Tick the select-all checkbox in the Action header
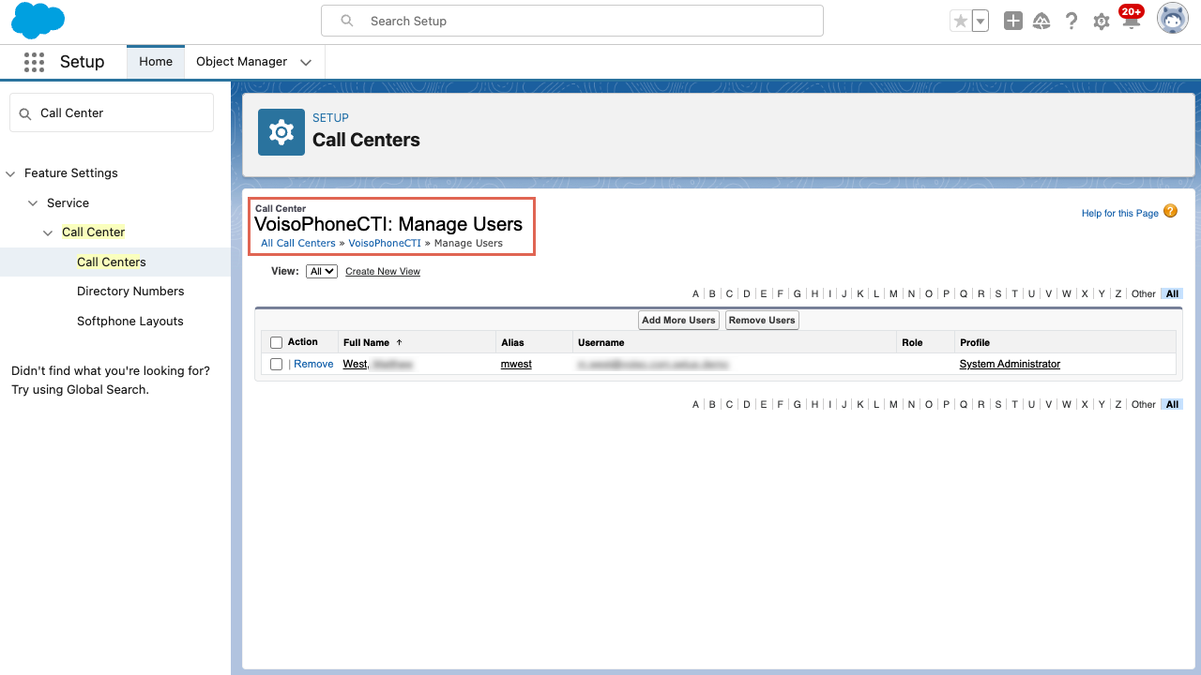This screenshot has height=675, width=1201. coord(276,343)
